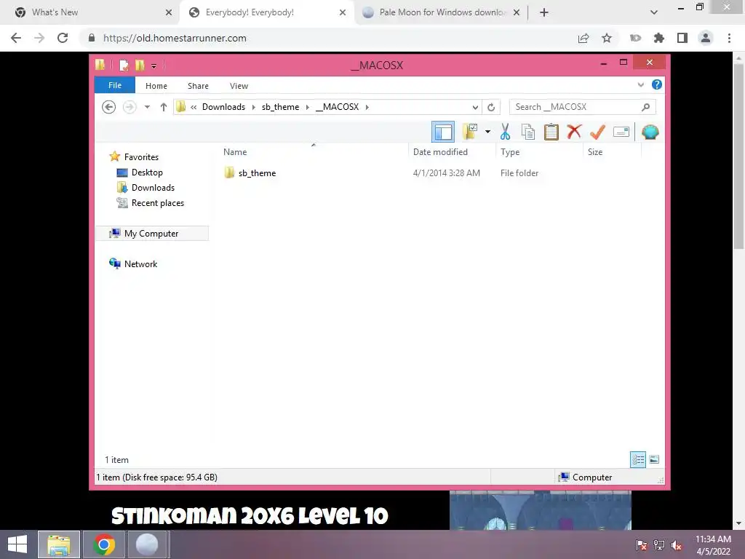
Task: Select Recent places in the navigation pane
Action: click(x=158, y=203)
